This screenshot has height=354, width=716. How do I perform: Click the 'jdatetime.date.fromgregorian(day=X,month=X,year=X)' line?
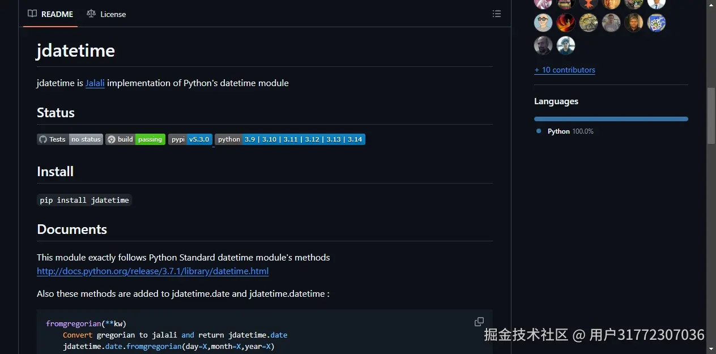click(169, 346)
